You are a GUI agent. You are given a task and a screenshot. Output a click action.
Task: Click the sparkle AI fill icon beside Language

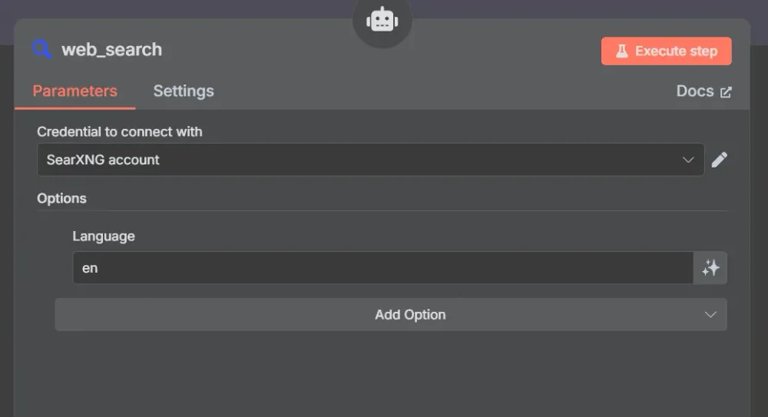click(710, 268)
